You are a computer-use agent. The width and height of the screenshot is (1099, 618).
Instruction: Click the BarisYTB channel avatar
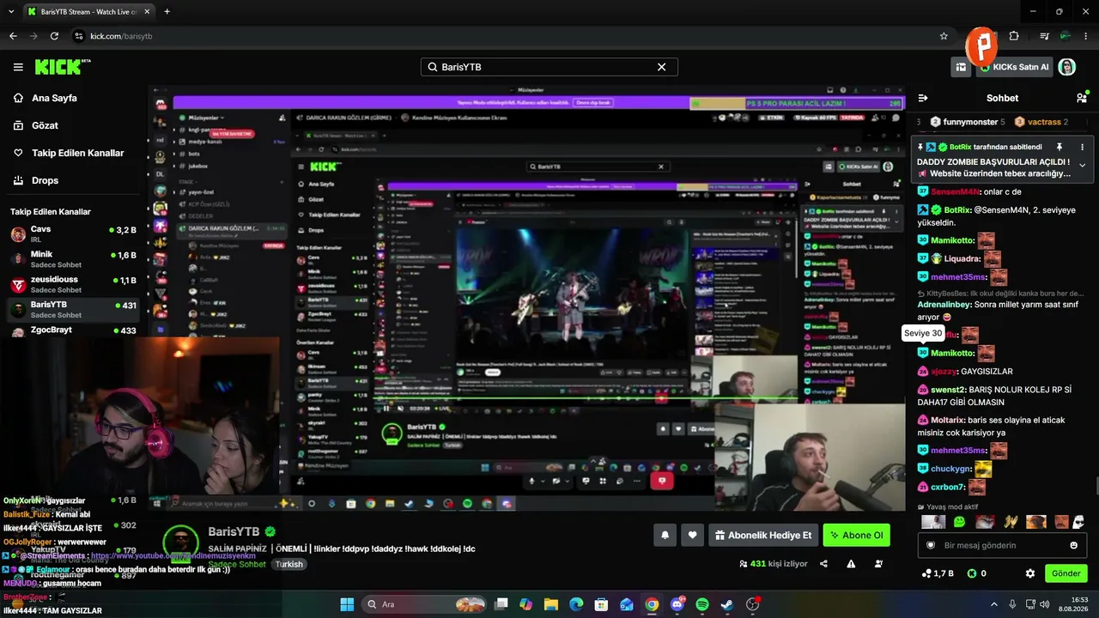181,542
